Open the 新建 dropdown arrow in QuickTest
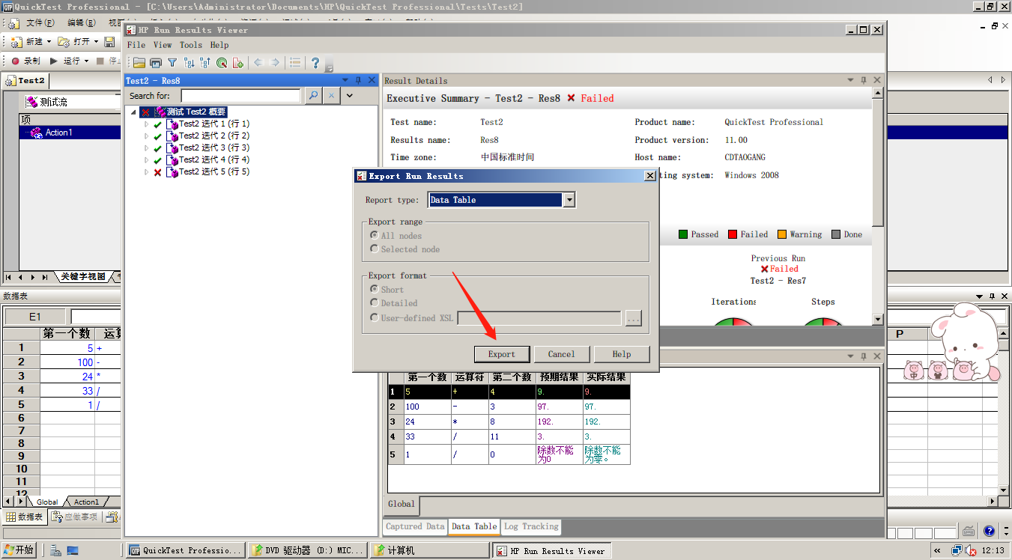Screen dimensions: 1012x560 coord(49,42)
